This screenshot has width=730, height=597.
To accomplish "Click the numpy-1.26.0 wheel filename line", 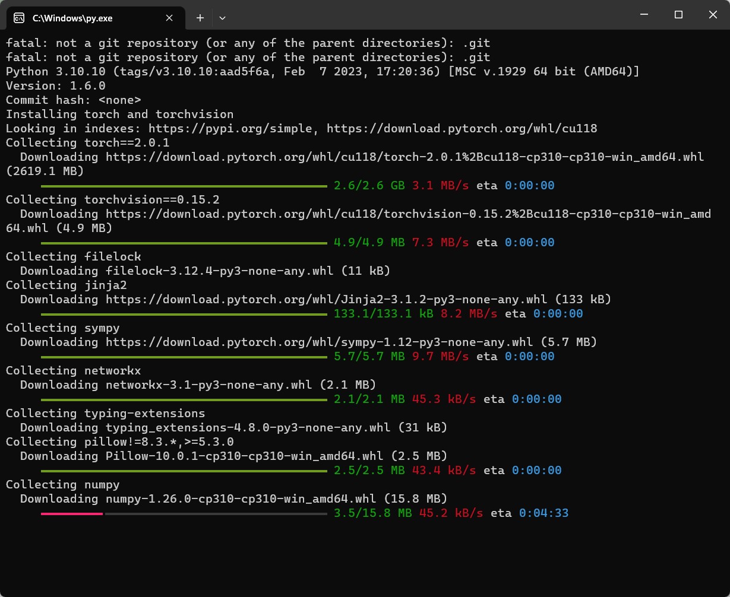I will (x=234, y=499).
